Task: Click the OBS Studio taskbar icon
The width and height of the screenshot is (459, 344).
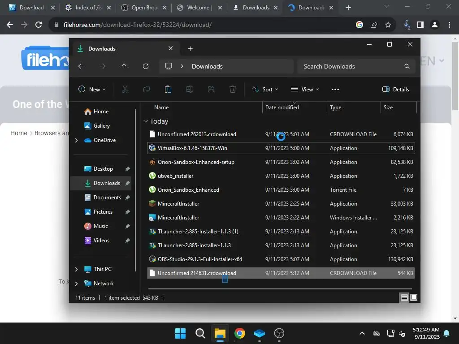Action: point(279,333)
